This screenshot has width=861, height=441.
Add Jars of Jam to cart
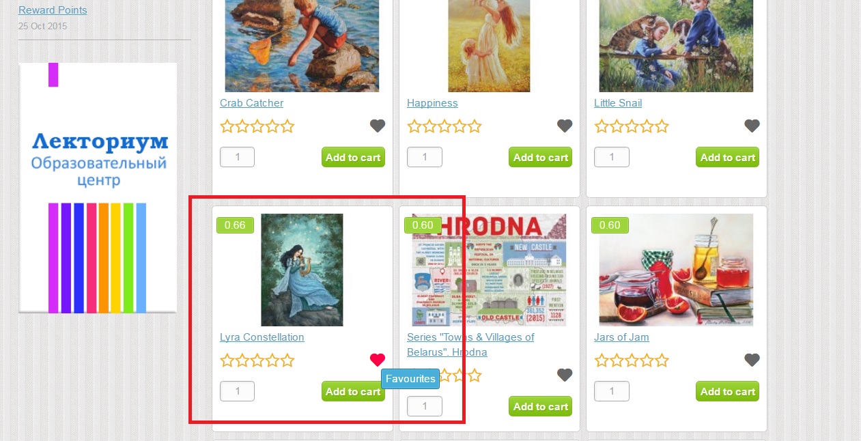point(727,391)
